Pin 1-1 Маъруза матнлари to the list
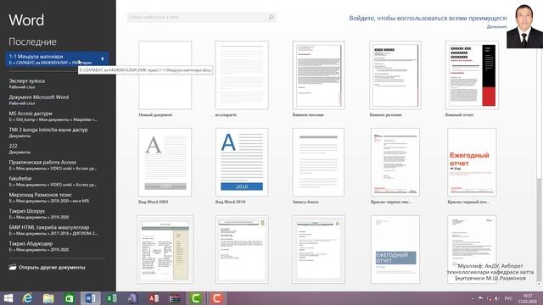The image size is (543, 305). pos(103,59)
